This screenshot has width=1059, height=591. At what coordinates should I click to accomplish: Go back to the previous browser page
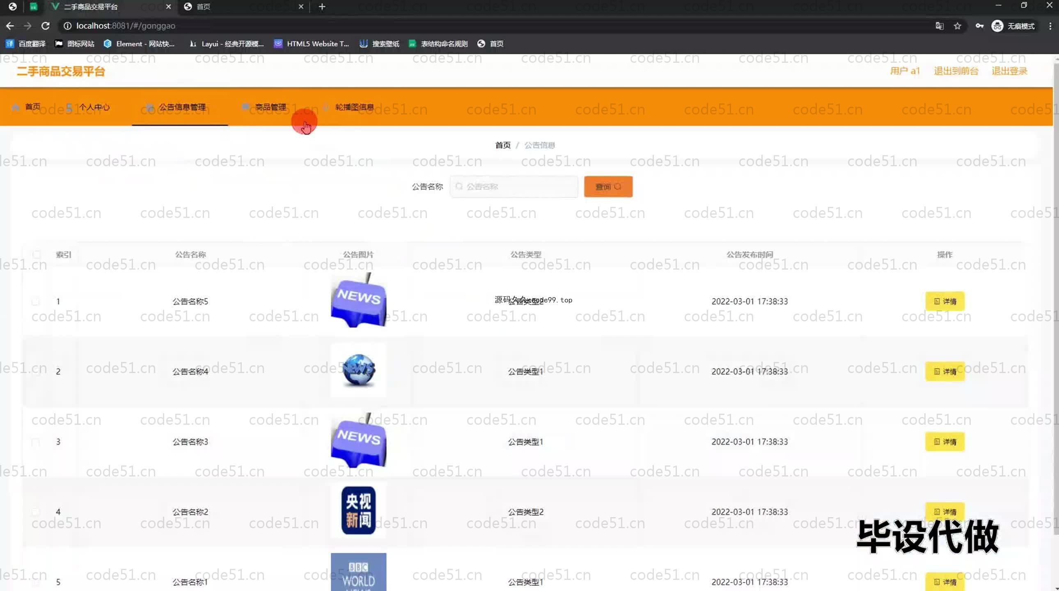point(10,26)
